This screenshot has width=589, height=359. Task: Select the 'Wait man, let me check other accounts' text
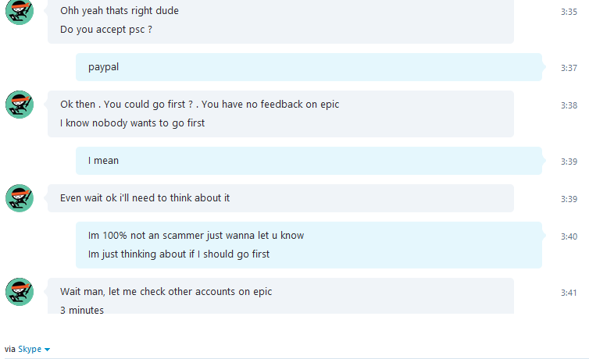tap(166, 292)
